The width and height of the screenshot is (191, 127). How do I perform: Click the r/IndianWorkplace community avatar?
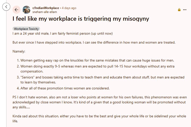click(x=26, y=10)
